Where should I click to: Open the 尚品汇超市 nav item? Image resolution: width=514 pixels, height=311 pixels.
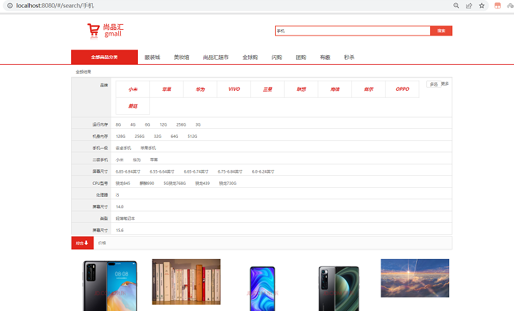(x=215, y=57)
